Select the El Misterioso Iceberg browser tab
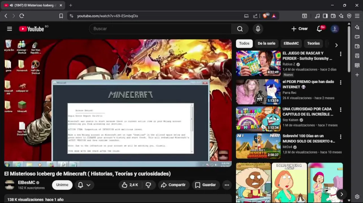Screen dimensions: 363x203 tap(33, 5)
